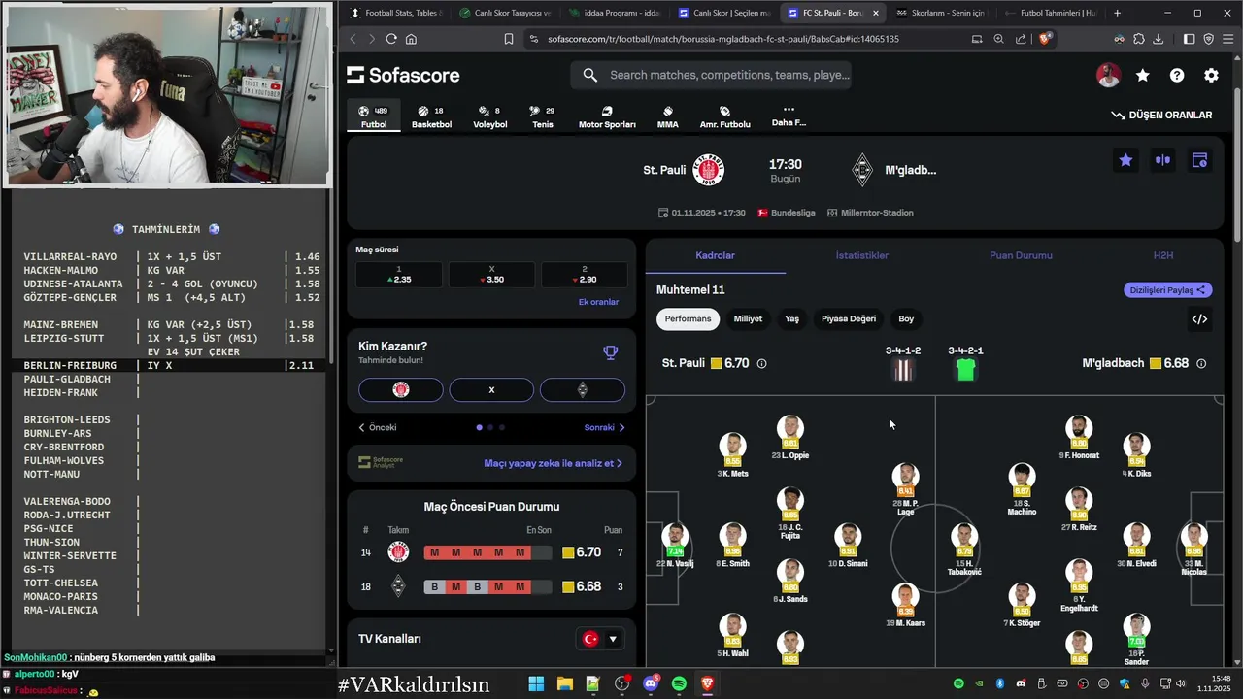The image size is (1243, 699).
Task: Open Sofascore settings gear
Action: (x=1211, y=75)
